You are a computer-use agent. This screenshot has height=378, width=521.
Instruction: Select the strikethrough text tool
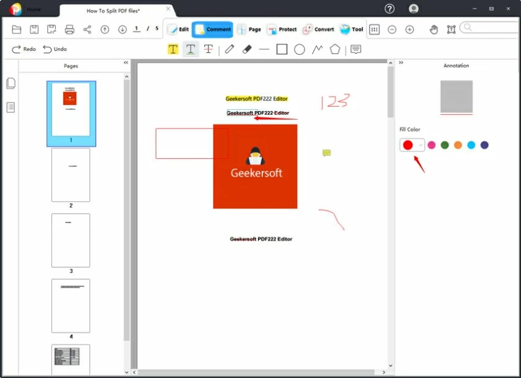click(x=208, y=49)
